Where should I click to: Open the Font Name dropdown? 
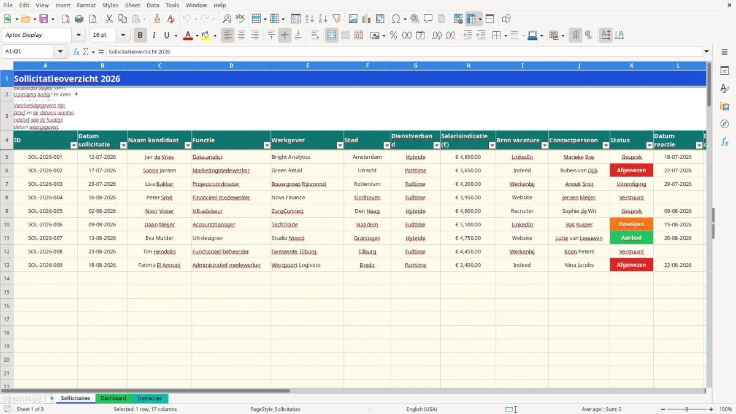[79, 36]
